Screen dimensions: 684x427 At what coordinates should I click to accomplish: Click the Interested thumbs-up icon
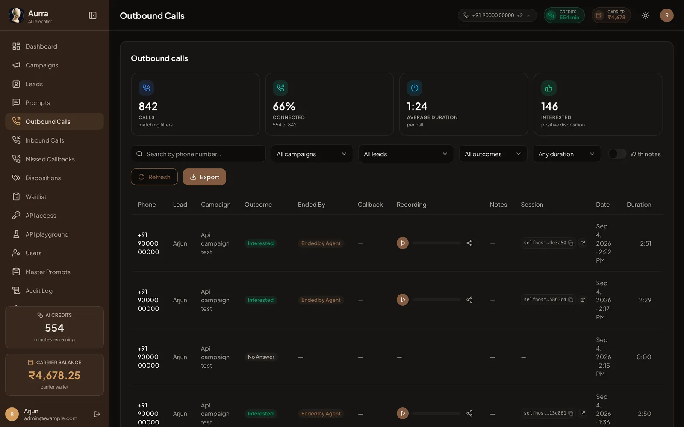549,88
